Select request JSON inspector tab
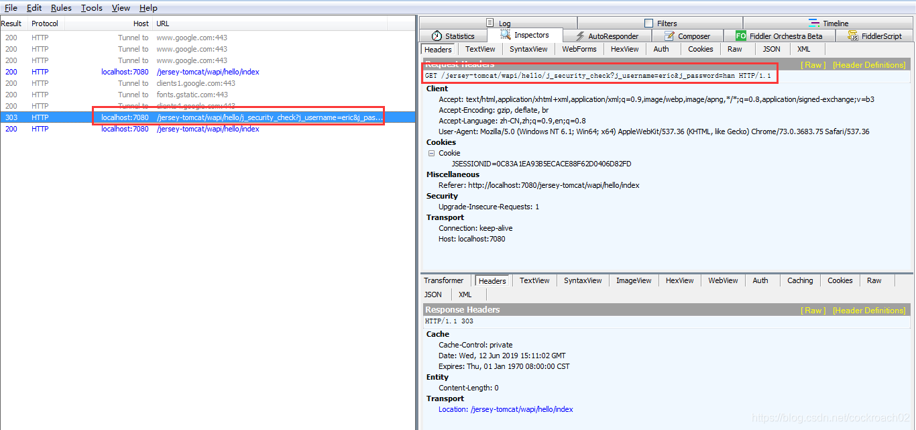Screen dimensions: 916x430 tap(772, 49)
